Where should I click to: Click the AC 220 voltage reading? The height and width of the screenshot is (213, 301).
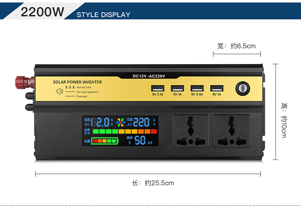pos(141,122)
